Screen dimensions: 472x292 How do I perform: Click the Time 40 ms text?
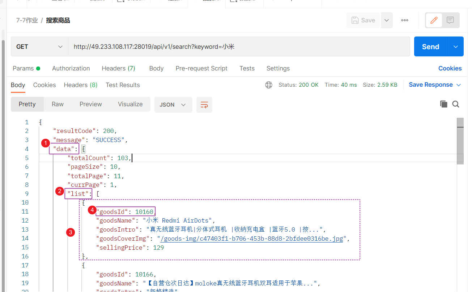click(x=341, y=85)
